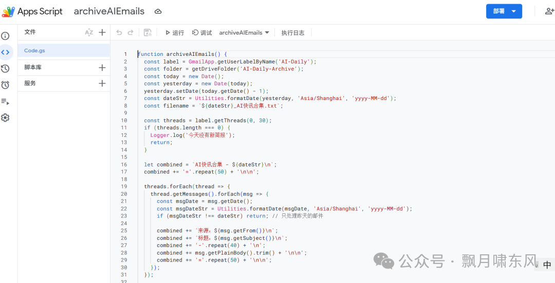Screen dimensions: 555x283
Task: Click the cloud save status icon
Action: pos(158,12)
